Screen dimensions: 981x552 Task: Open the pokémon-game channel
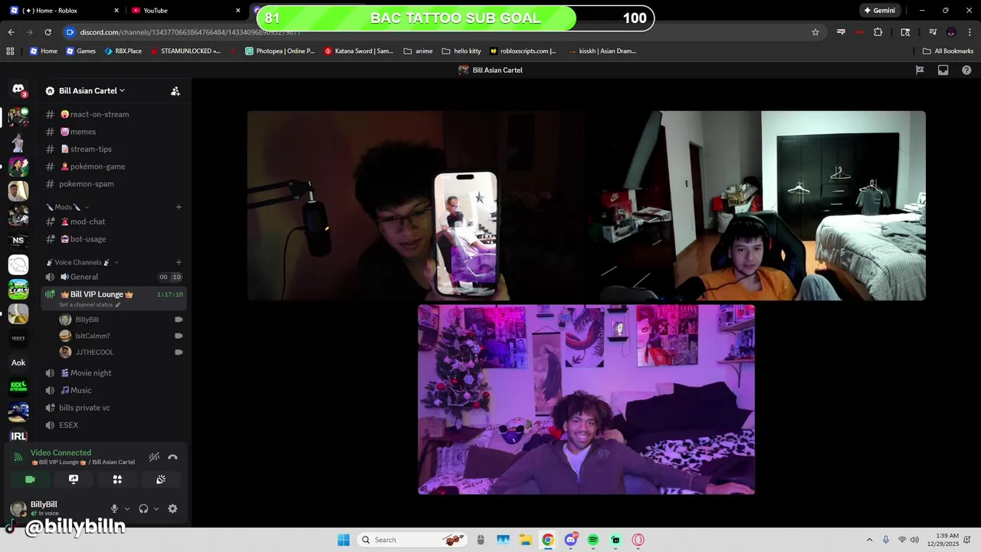point(113,166)
